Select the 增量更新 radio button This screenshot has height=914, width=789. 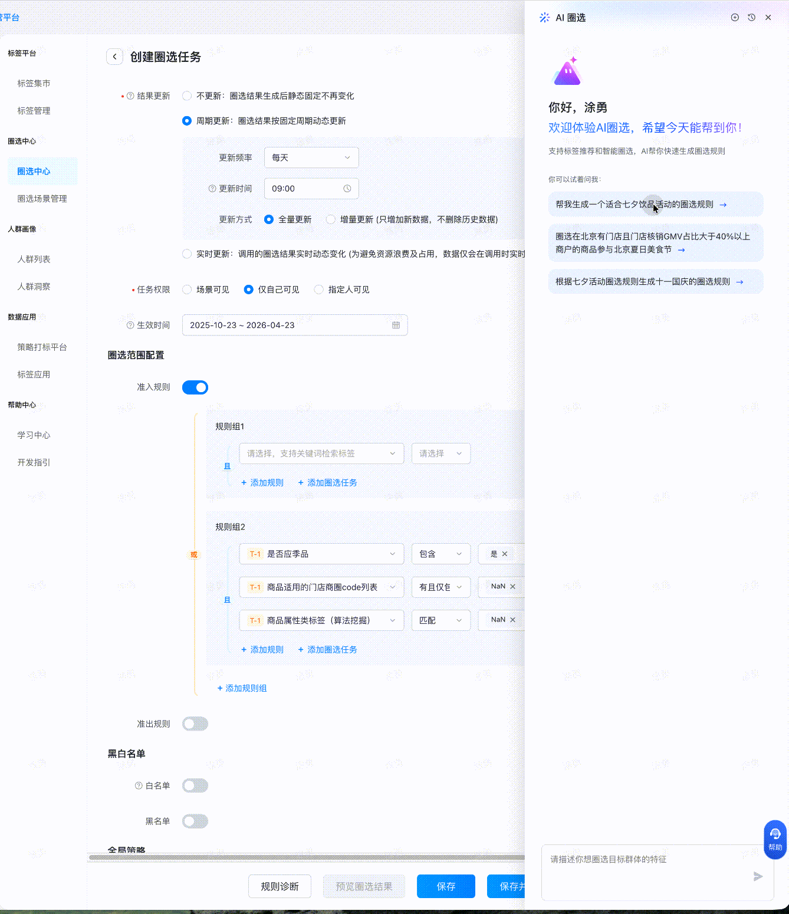click(331, 219)
